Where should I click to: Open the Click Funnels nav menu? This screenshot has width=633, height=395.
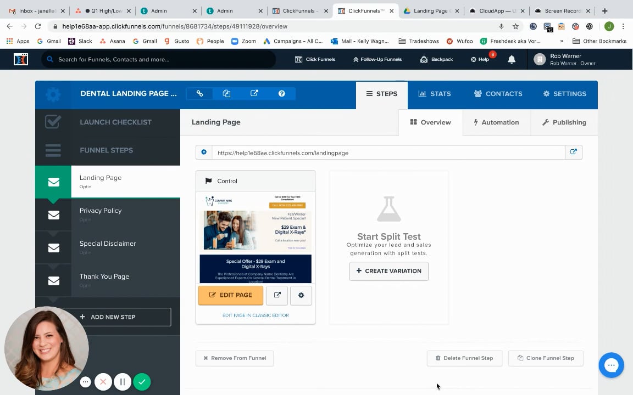tap(315, 59)
